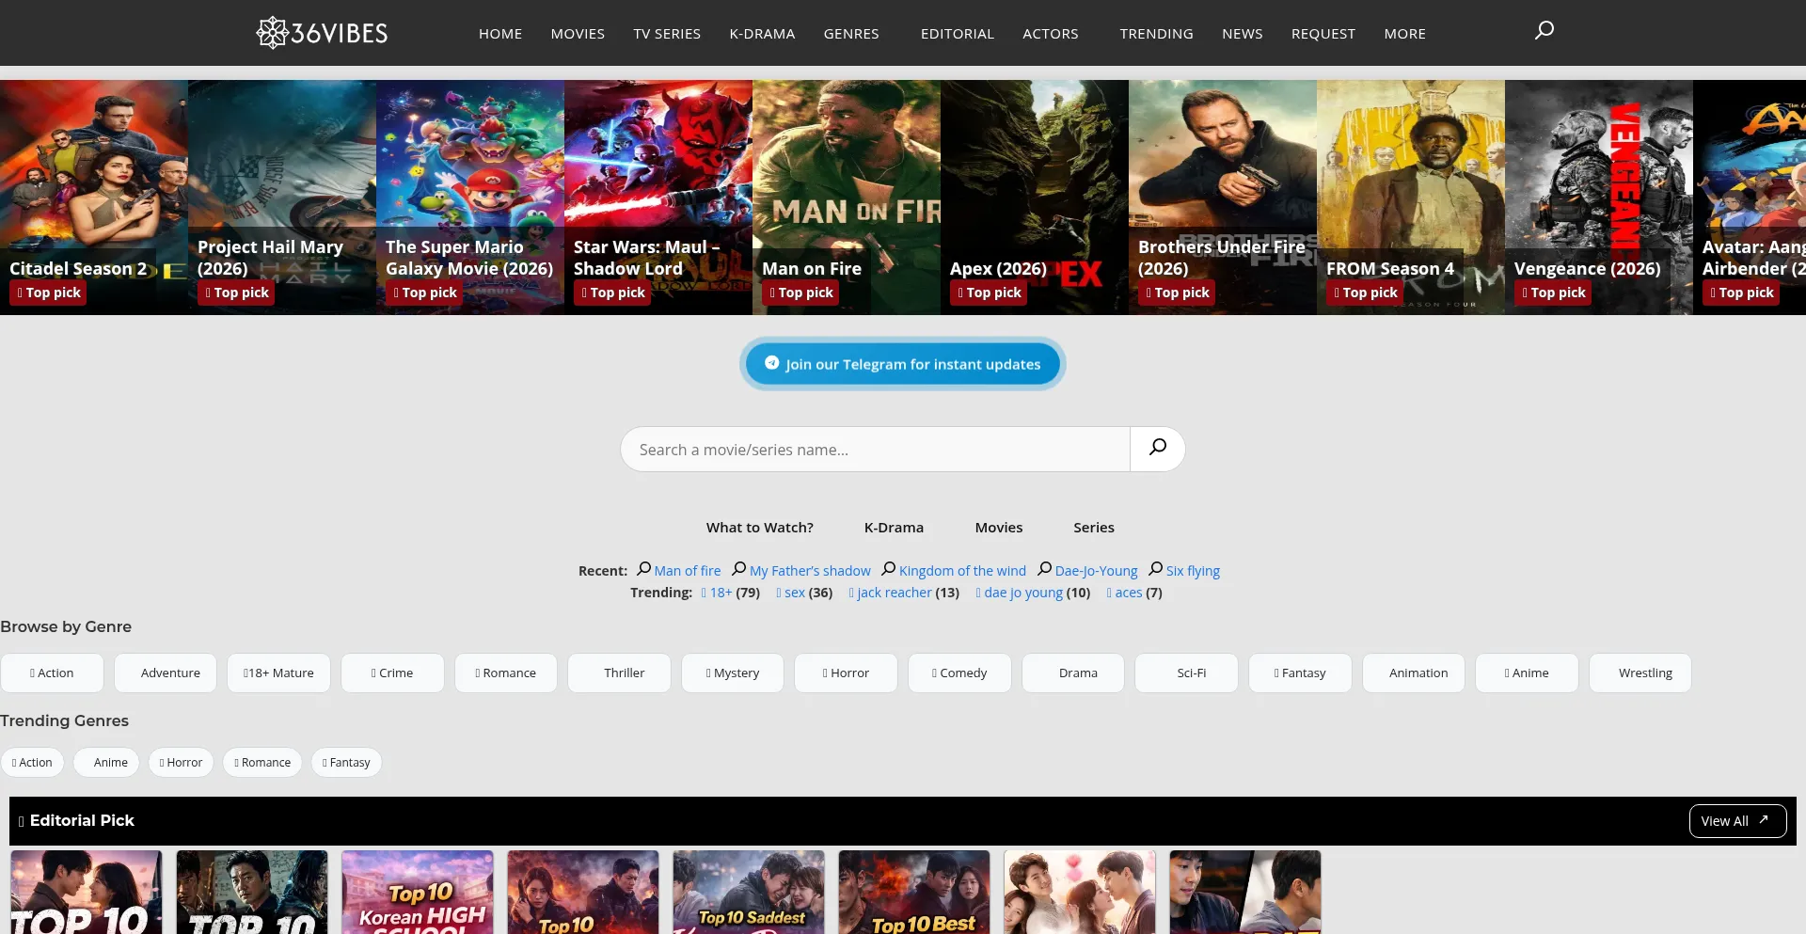Join Telegram for instant updates

pos(903,364)
